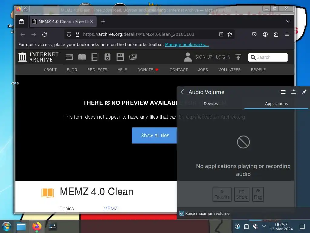Click the user avatar icon
310x233 pixels.
188,57
